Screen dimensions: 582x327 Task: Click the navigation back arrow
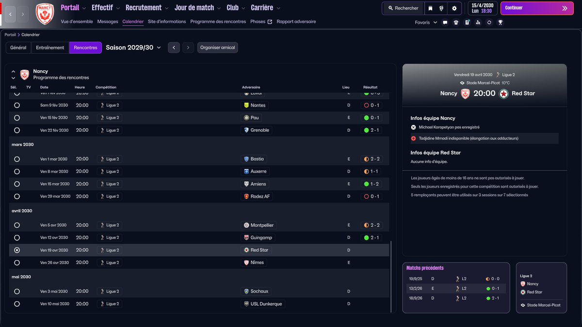10,15
